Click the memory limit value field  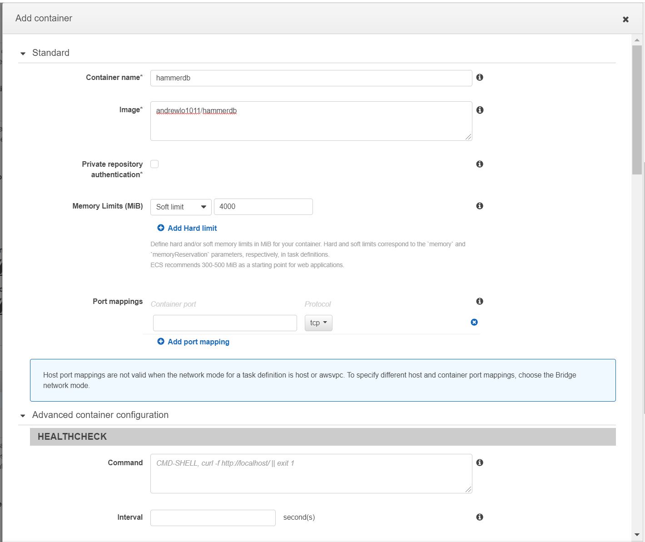pyautogui.click(x=263, y=207)
